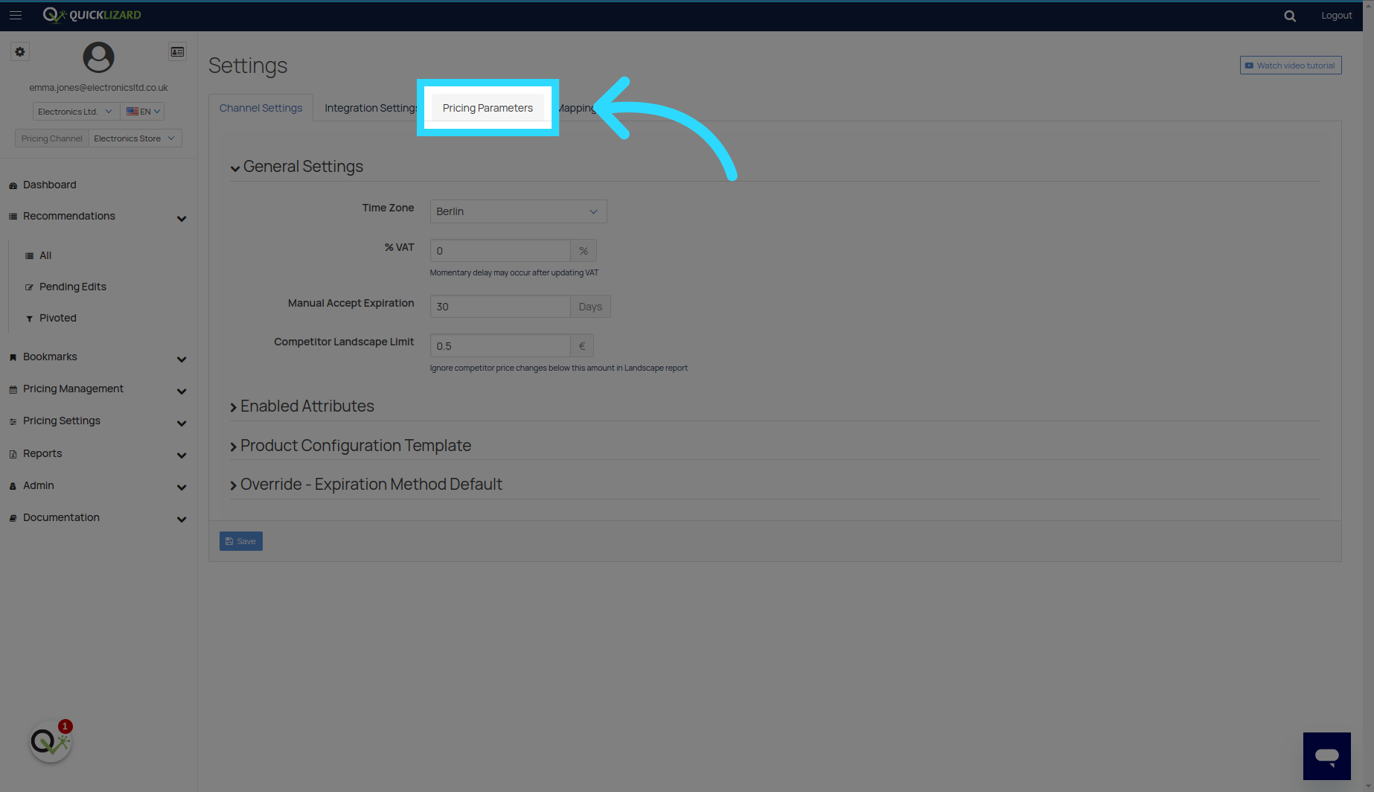The width and height of the screenshot is (1374, 792).
Task: Open the settings gear above the profile avatar
Action: 19,51
